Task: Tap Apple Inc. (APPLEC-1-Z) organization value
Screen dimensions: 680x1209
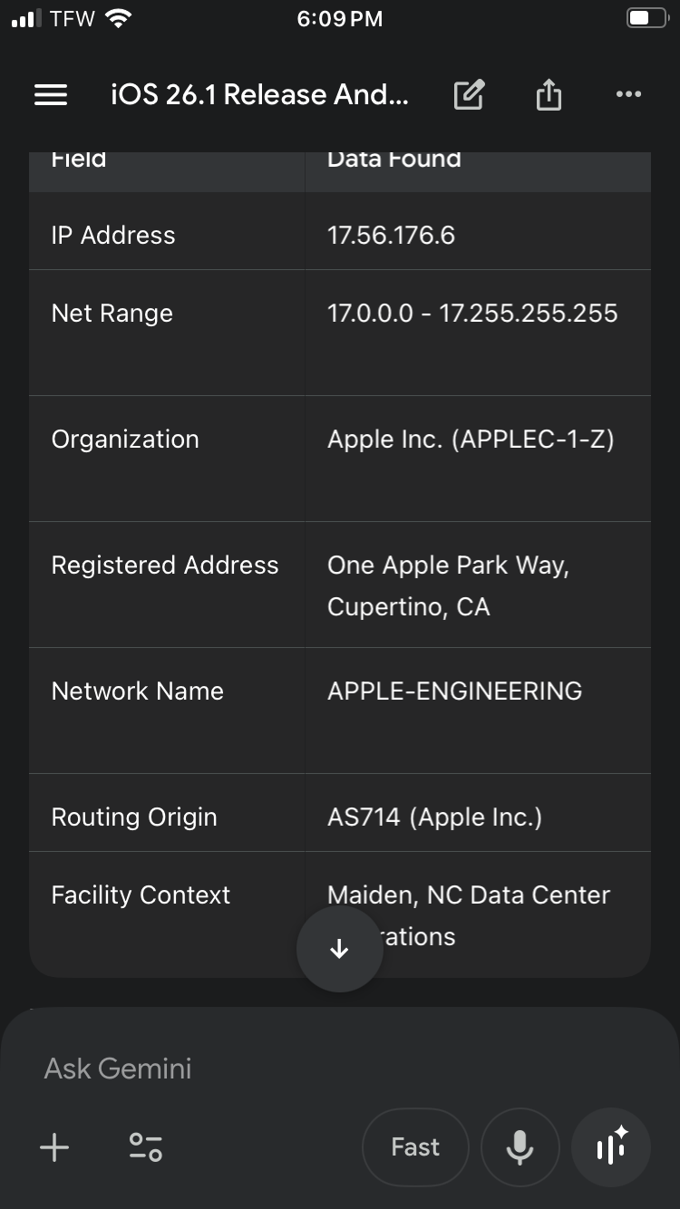Action: tap(471, 440)
